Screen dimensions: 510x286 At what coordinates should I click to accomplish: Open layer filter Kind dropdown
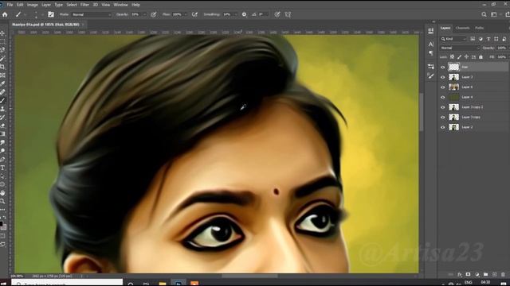453,39
